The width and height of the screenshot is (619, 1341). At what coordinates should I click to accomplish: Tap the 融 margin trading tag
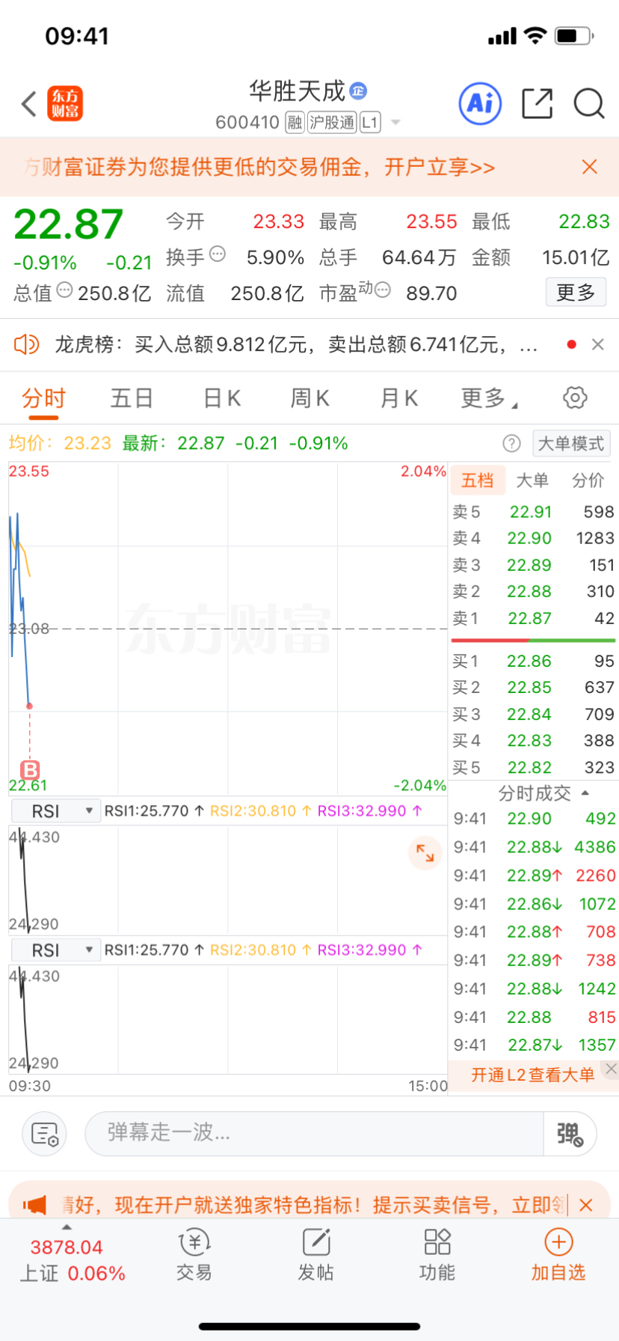pyautogui.click(x=295, y=122)
